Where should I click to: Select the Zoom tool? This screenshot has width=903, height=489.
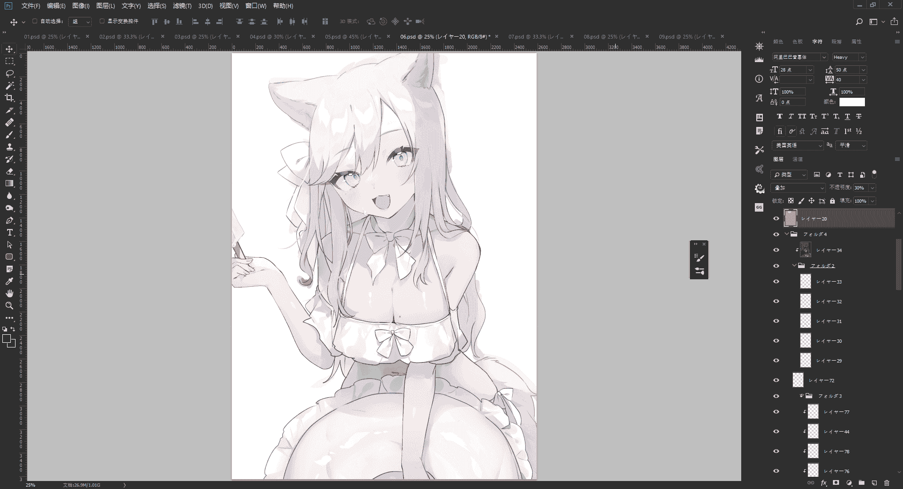point(9,306)
